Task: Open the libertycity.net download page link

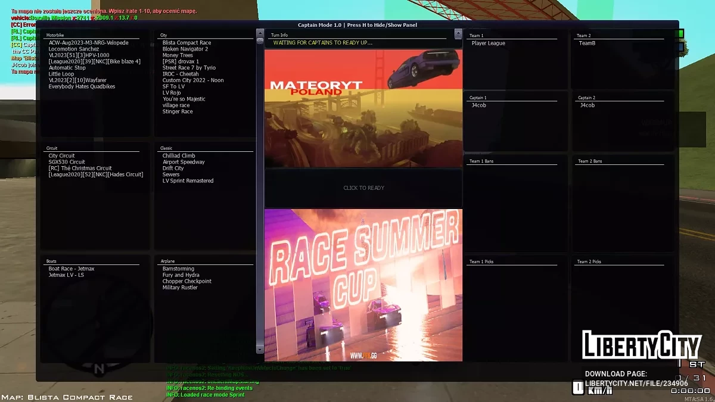Action: tap(636, 383)
